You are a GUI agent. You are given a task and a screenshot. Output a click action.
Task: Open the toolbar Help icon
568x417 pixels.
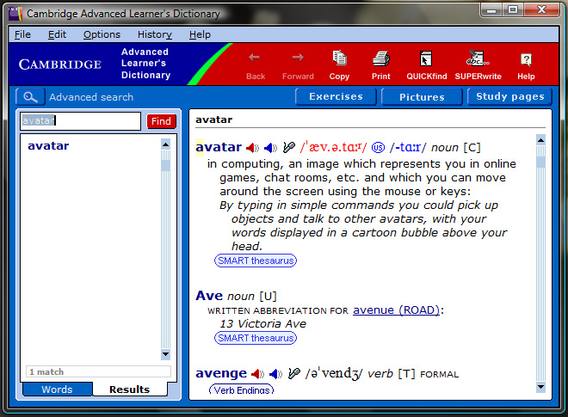click(526, 65)
